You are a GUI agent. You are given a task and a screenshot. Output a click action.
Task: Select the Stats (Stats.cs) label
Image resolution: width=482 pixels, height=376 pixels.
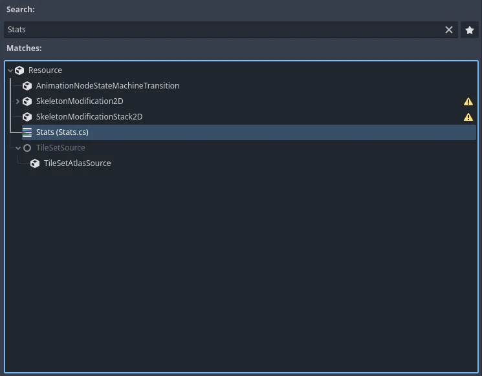coord(62,132)
